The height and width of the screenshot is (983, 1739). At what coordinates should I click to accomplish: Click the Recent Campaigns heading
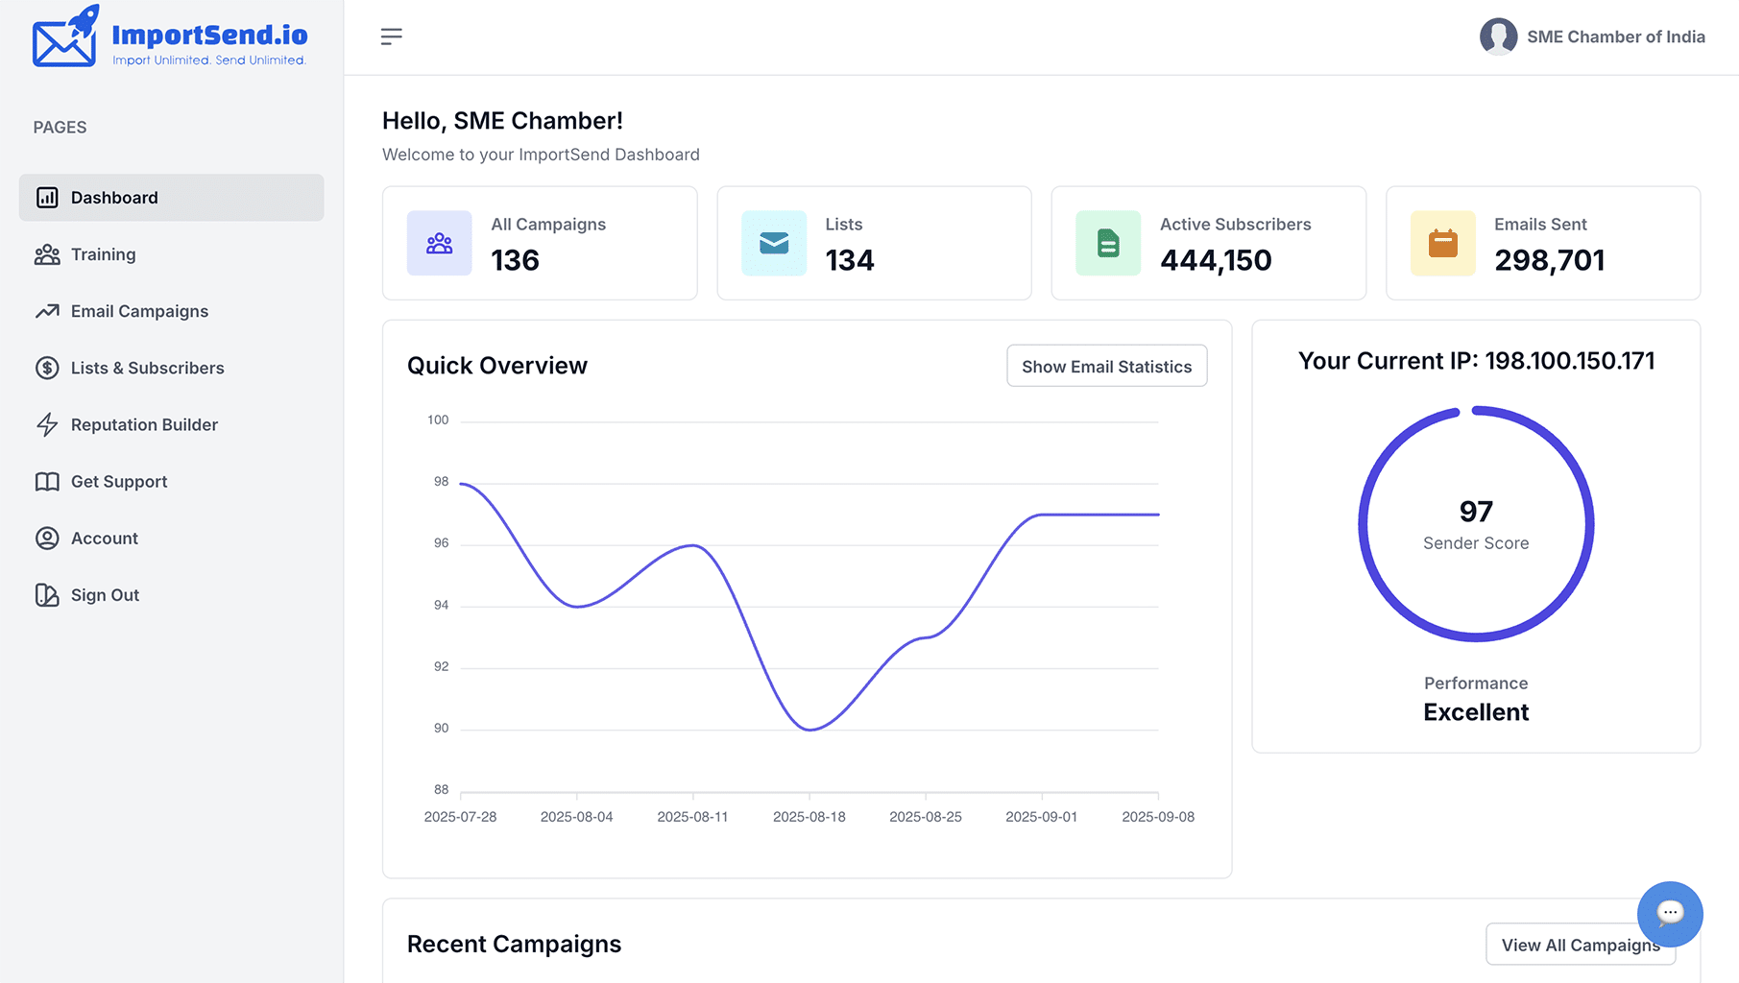(x=514, y=944)
